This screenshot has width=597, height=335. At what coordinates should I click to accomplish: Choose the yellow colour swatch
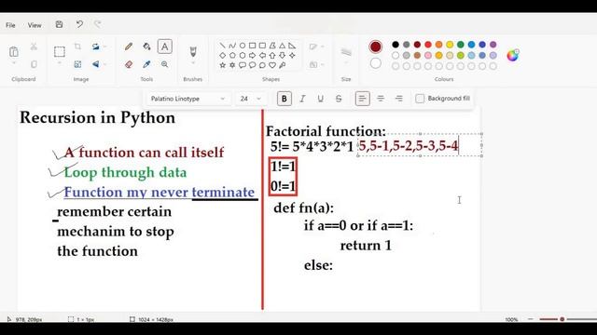tap(450, 45)
